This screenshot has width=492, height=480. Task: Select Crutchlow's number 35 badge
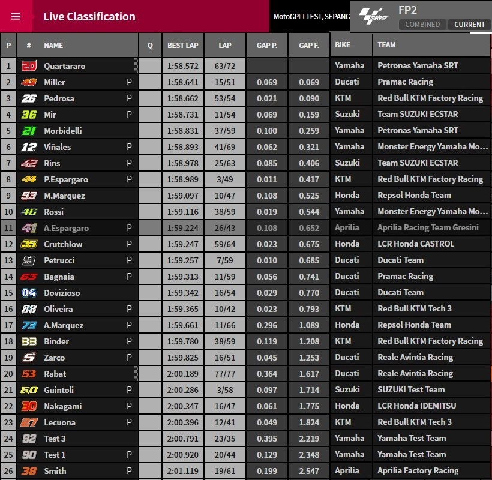[29, 244]
